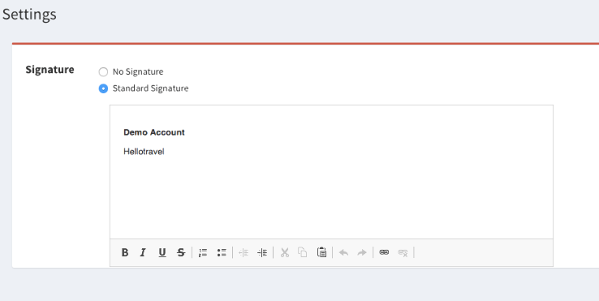Click the 'Signature' section label
599x301 pixels.
pyautogui.click(x=50, y=70)
